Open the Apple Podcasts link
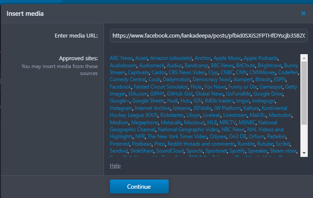 (x=261, y=58)
